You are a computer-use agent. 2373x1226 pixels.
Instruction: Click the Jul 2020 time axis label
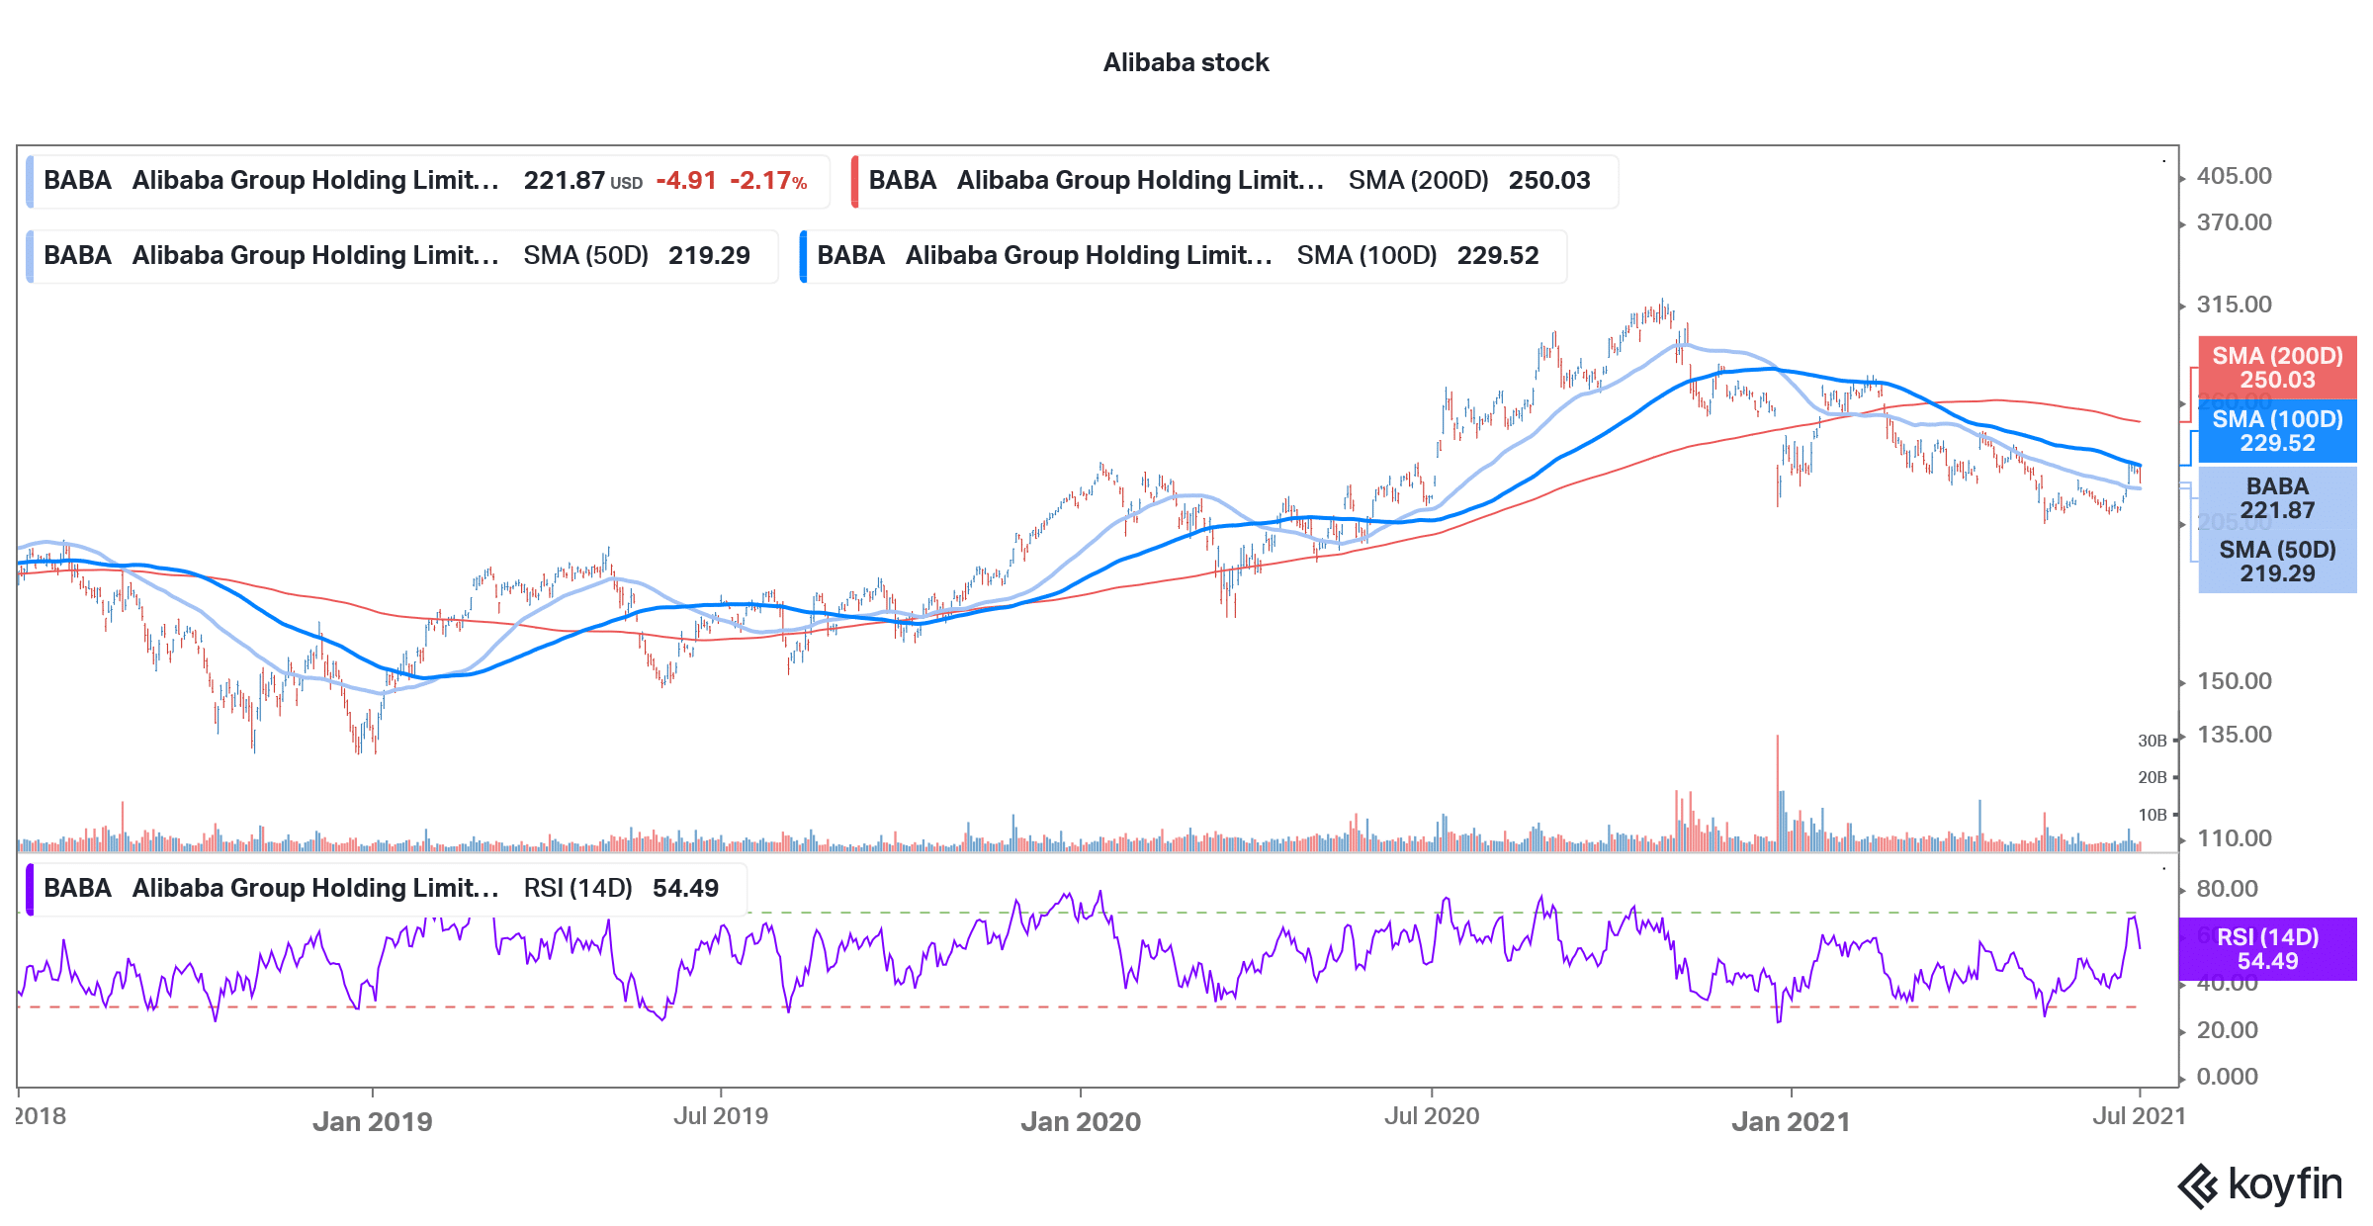tap(1432, 1116)
